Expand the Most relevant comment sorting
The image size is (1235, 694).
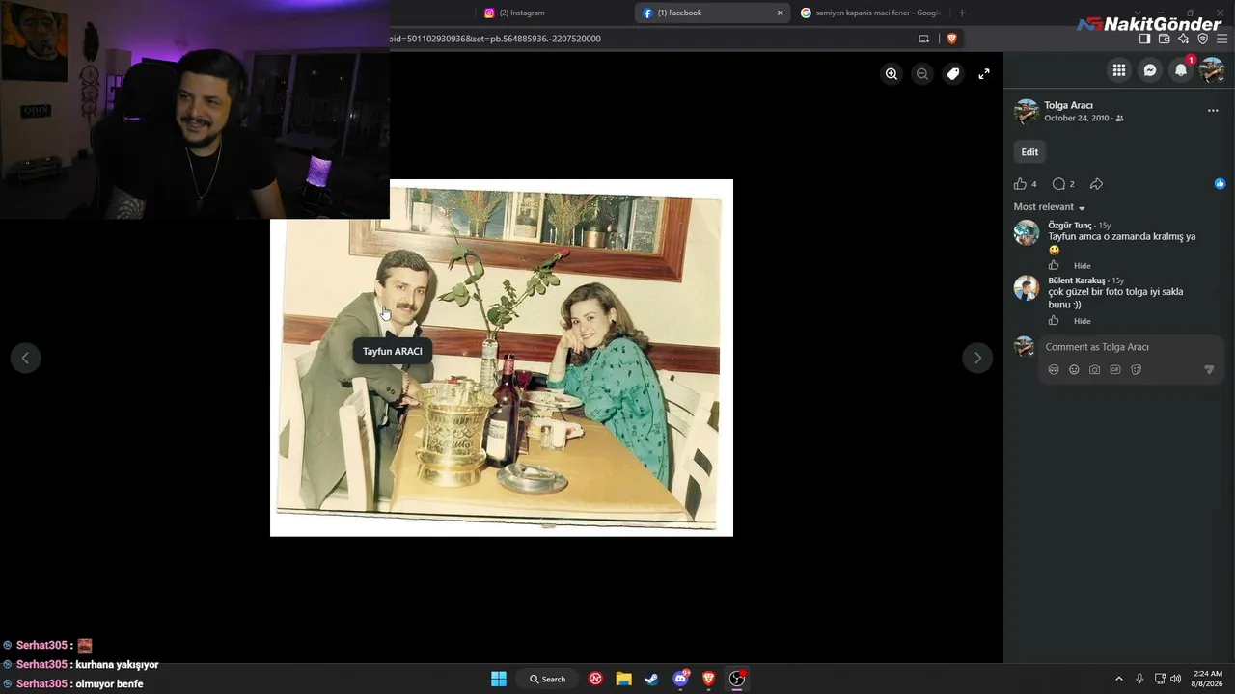tap(1050, 207)
